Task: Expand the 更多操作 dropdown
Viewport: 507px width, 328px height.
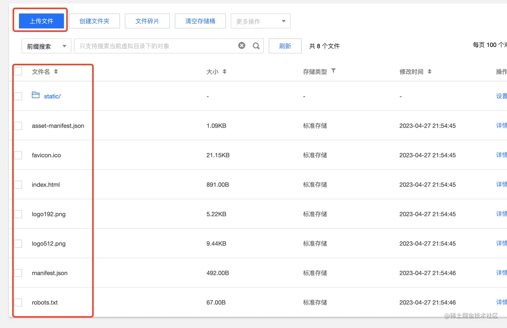Action: pyautogui.click(x=261, y=21)
